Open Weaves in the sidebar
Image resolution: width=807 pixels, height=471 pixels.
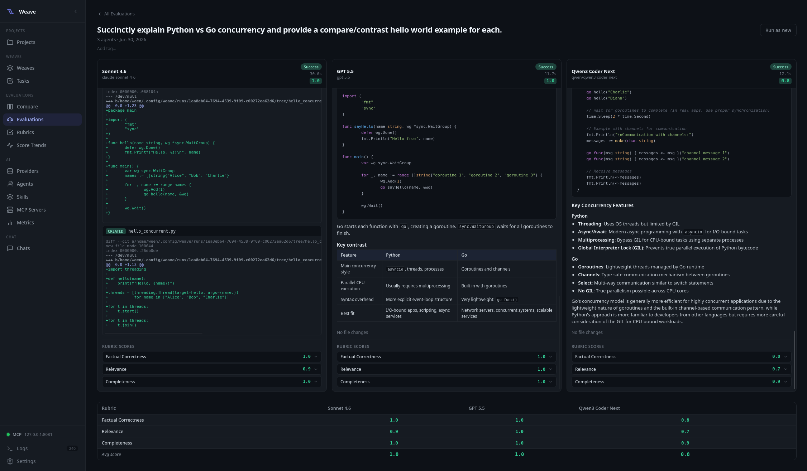(x=42, y=68)
